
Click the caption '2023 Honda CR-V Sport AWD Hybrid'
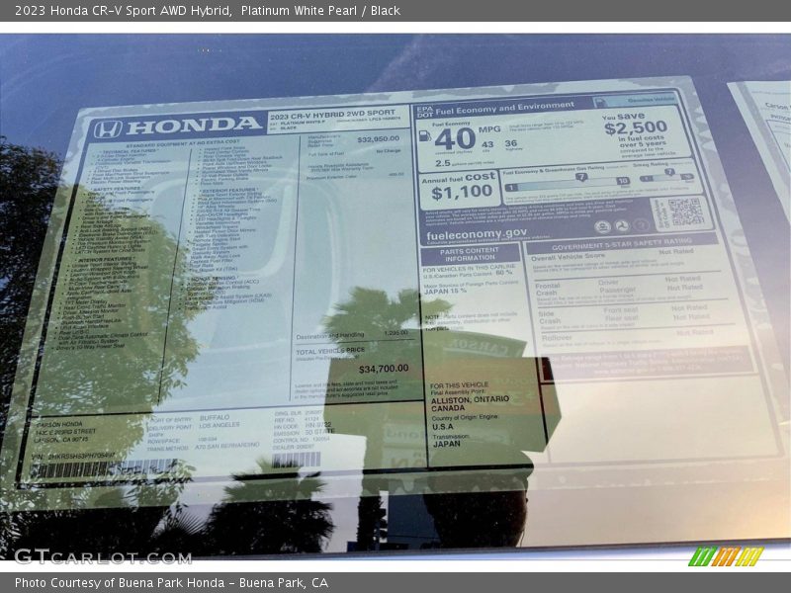pyautogui.click(x=123, y=11)
